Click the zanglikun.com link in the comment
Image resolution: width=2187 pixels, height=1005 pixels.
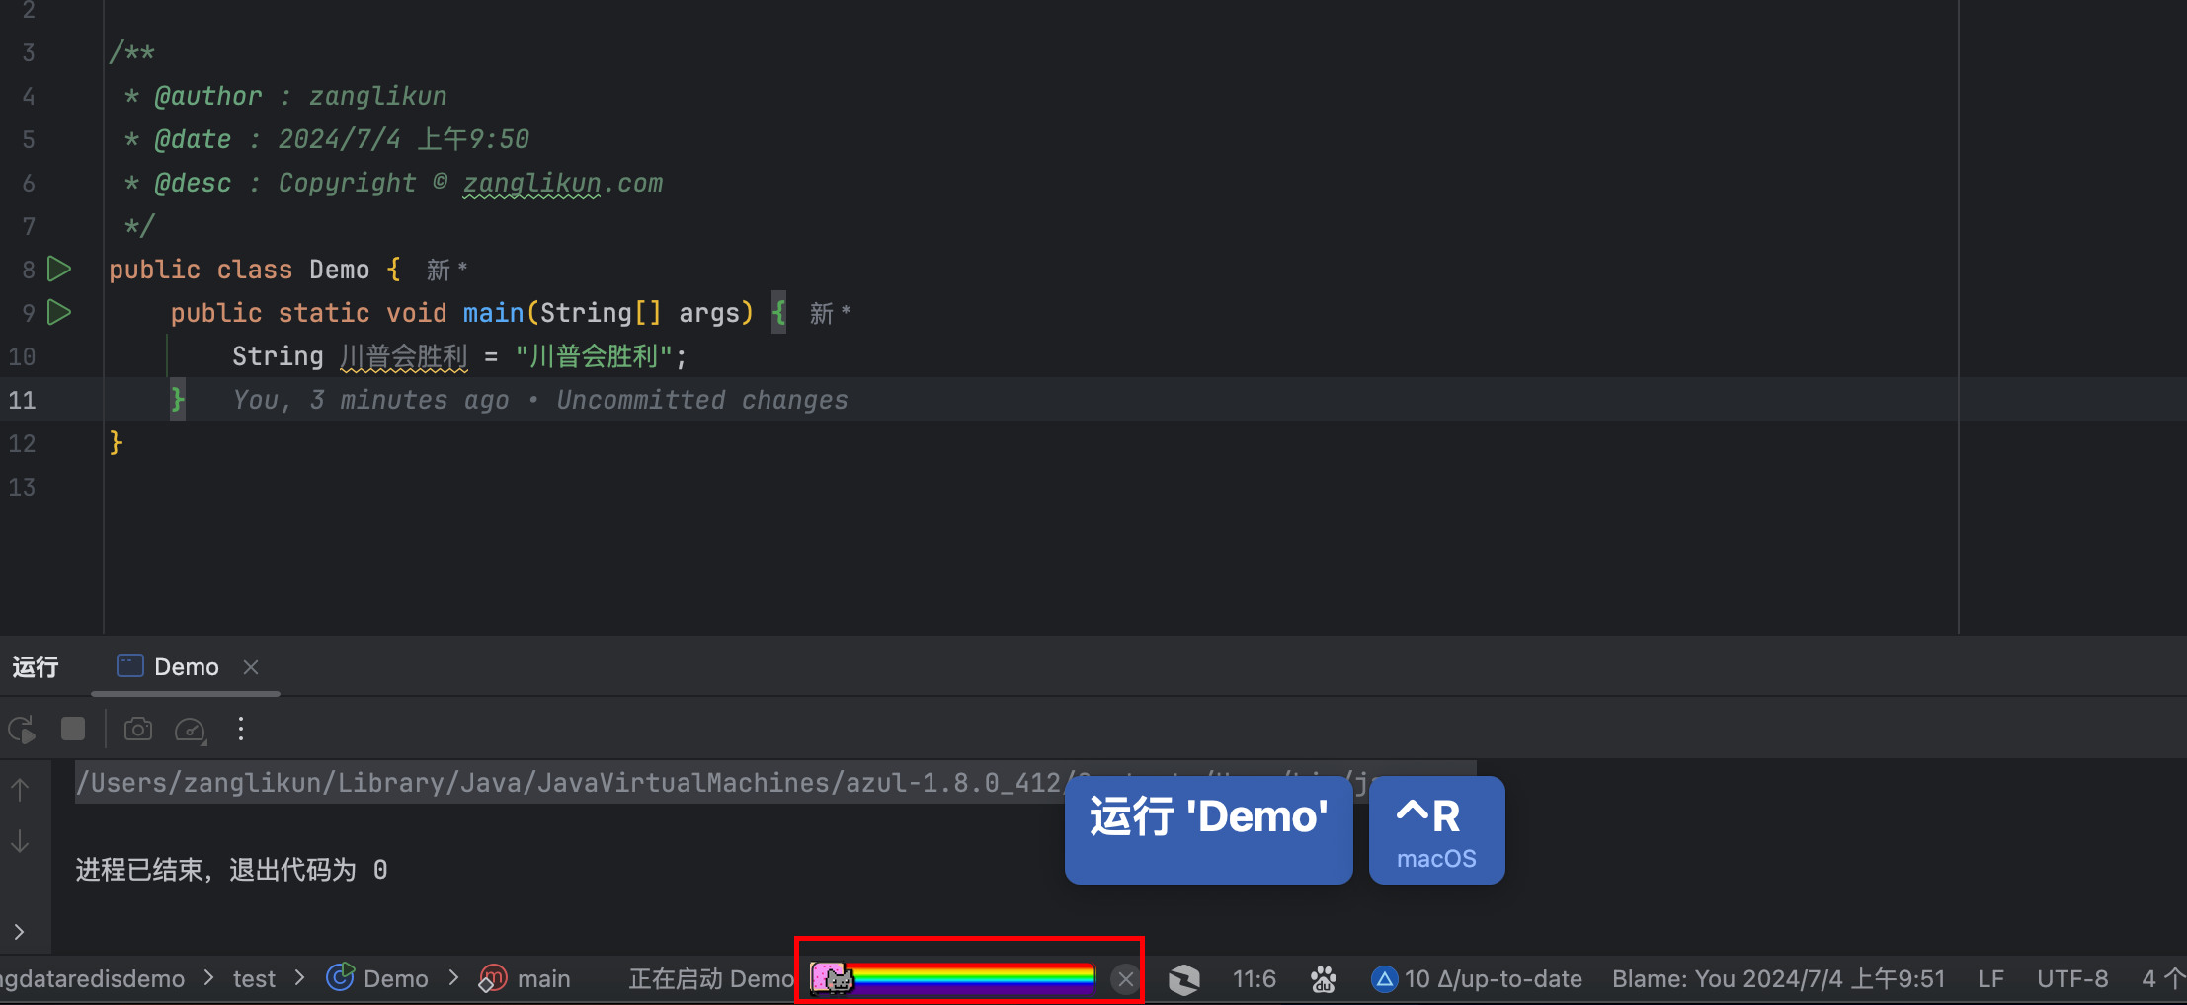562,184
